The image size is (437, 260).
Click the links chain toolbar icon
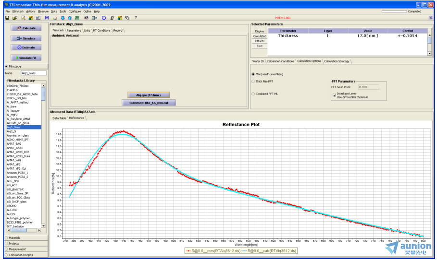[127, 18]
